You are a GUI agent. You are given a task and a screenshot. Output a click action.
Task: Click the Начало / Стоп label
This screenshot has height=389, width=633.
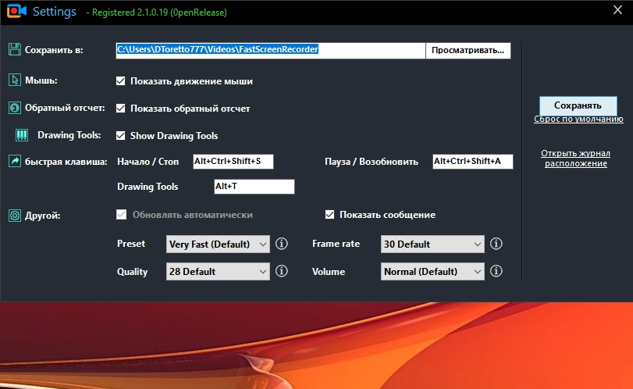pos(148,162)
